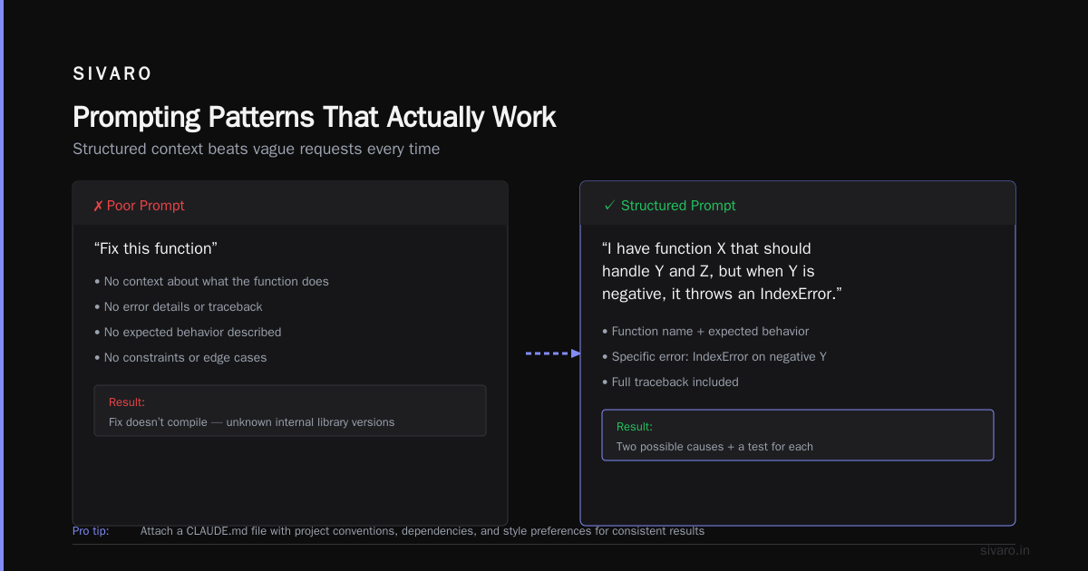Click subtitle "Structured context beats vague requests every time"
This screenshot has height=571, width=1088.
coord(256,150)
